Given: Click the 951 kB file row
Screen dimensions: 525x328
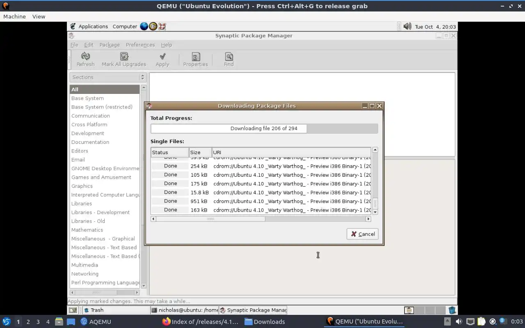Looking at the screenshot, I should tap(261, 201).
